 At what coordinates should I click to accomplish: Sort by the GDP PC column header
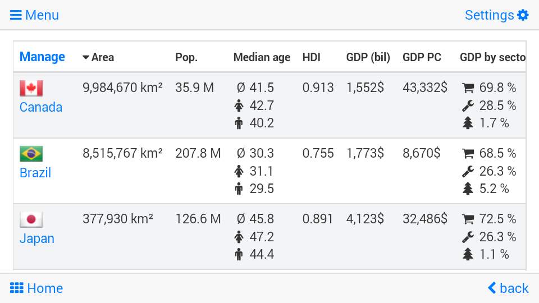tap(422, 57)
